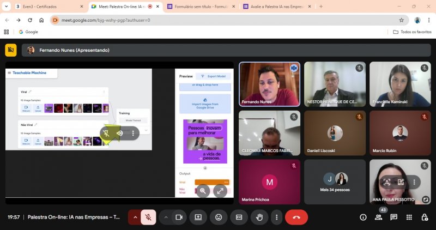Image resolution: width=436 pixels, height=230 pixels.
Task: Start presenting your screen
Action: click(x=198, y=217)
